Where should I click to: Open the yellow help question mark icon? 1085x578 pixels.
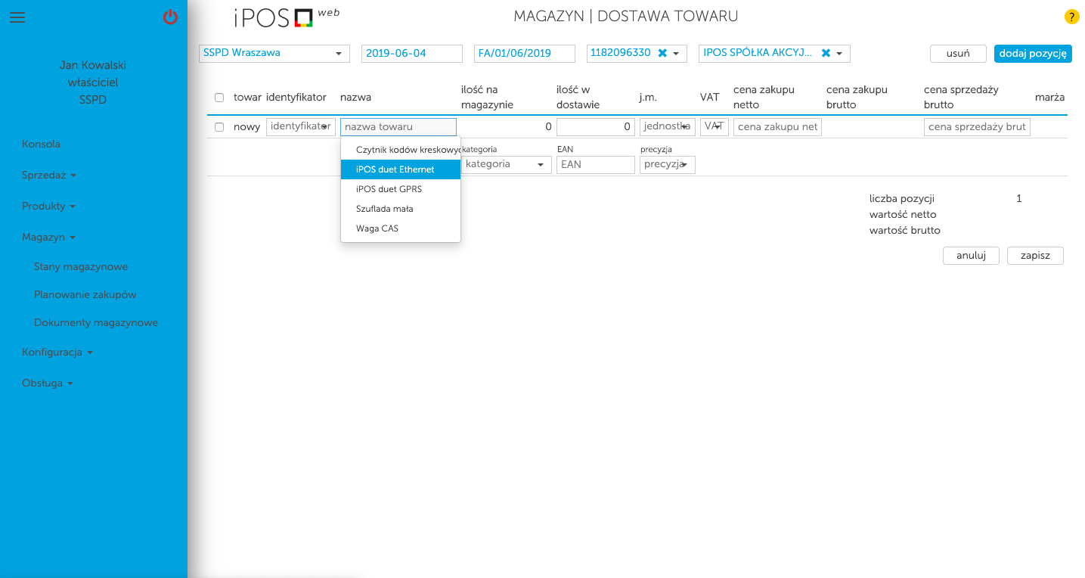click(x=1071, y=17)
